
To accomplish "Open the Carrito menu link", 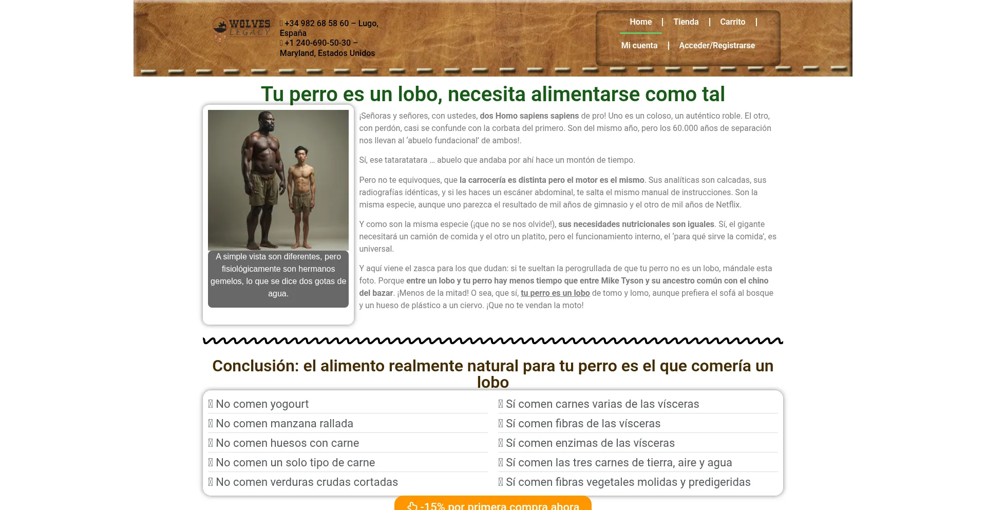I will (x=732, y=22).
